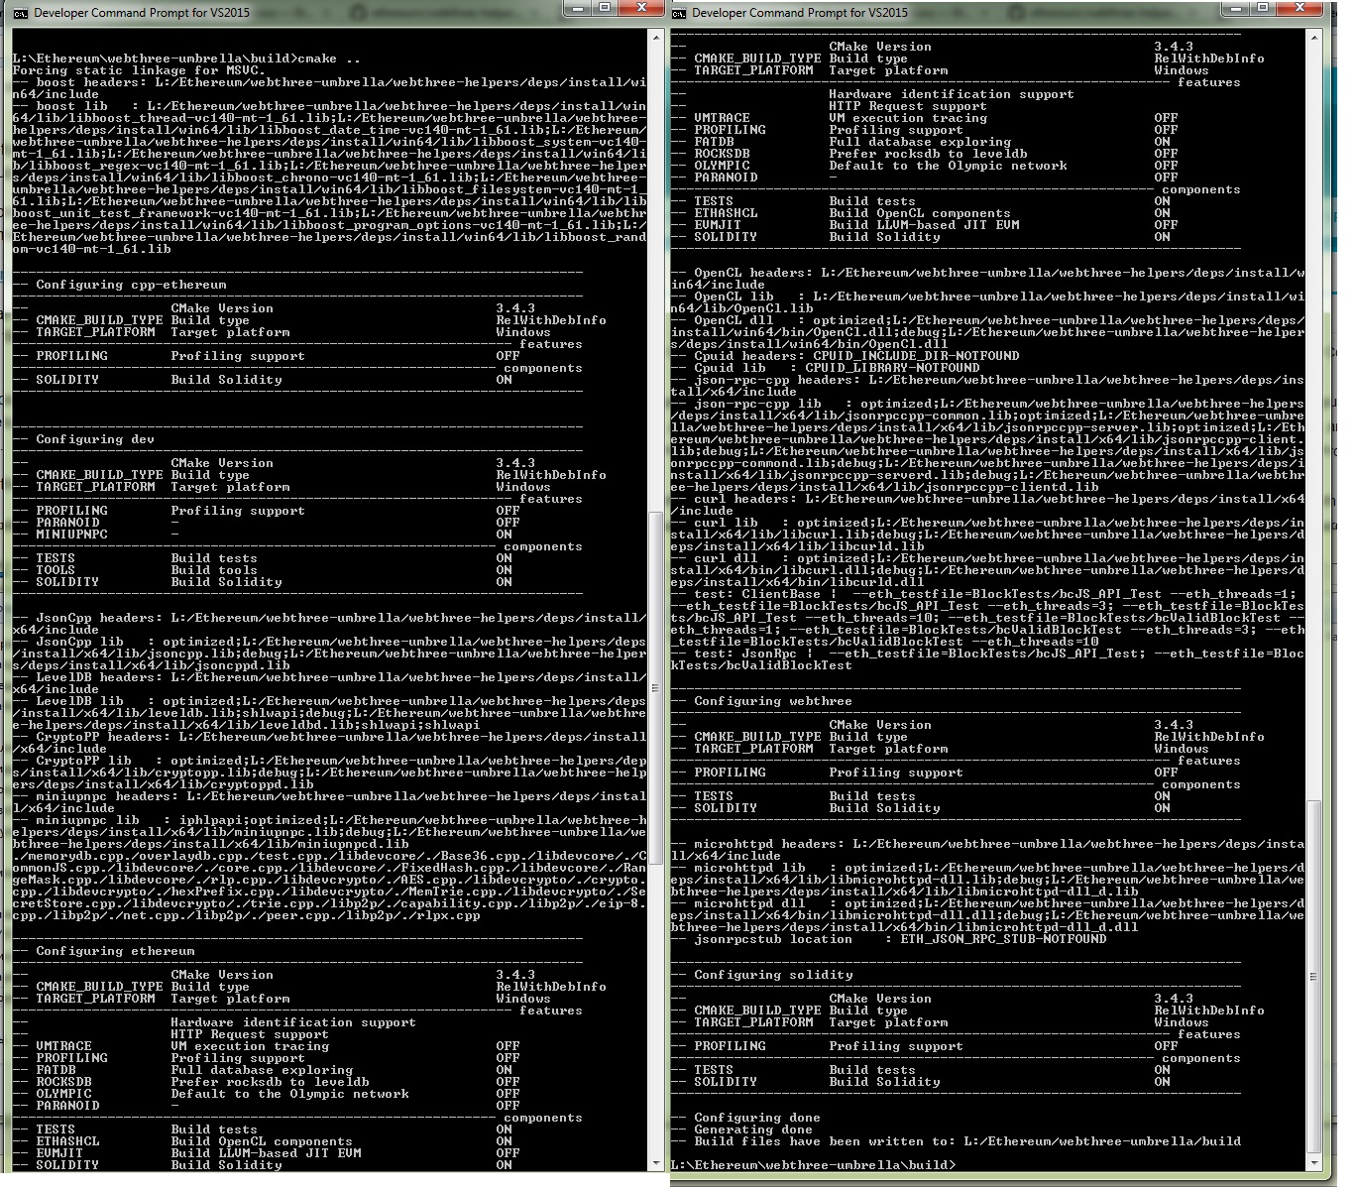
Task: Click the left window's scroll-down arrow
Action: pyautogui.click(x=655, y=1162)
